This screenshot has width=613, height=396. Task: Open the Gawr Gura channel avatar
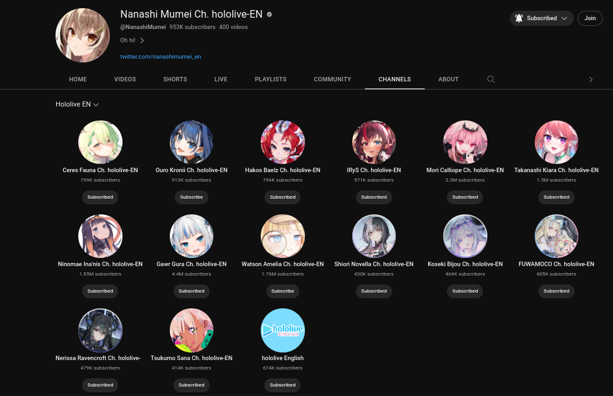pos(191,236)
